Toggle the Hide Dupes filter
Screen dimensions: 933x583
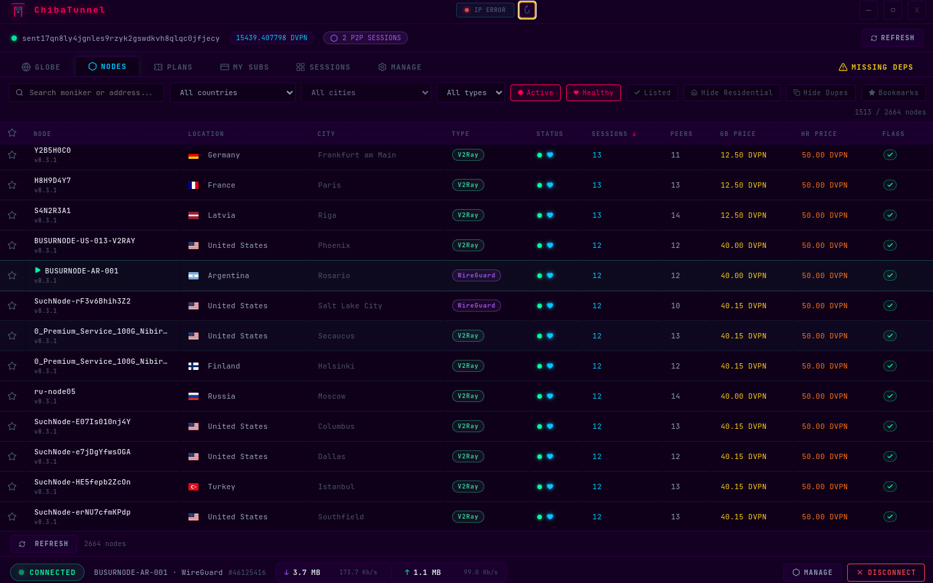click(821, 92)
